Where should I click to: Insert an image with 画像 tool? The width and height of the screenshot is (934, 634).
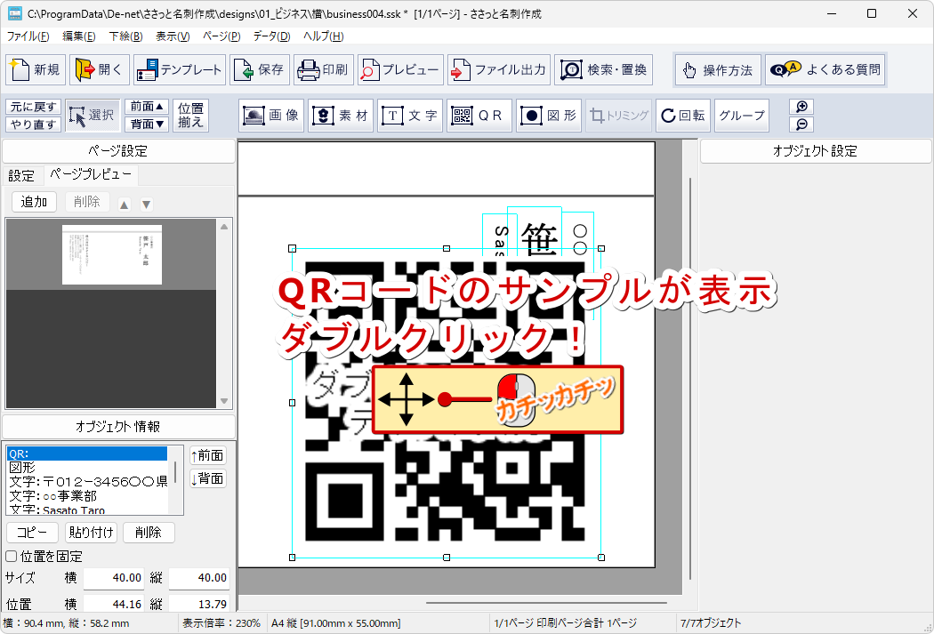coord(271,116)
